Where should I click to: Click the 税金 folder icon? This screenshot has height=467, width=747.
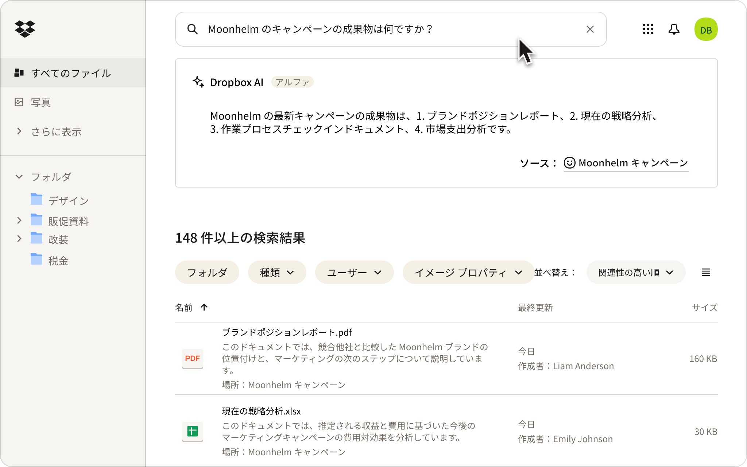point(36,259)
